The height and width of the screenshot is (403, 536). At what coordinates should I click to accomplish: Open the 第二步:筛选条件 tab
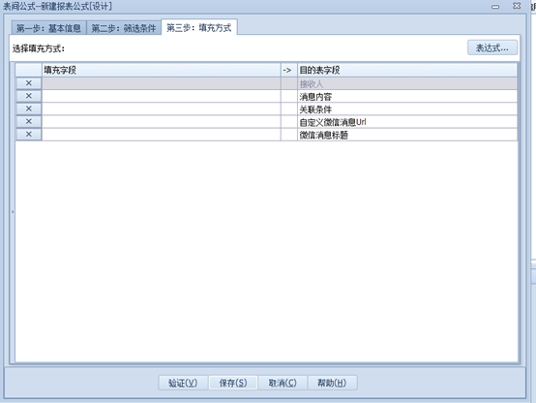pyautogui.click(x=124, y=28)
